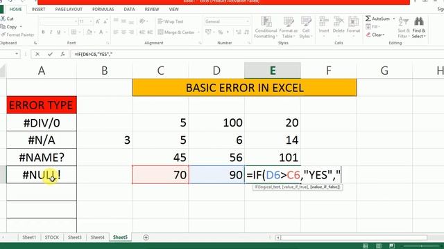This screenshot has width=444, height=249.
Task: Open the Font size dropdown
Action: (91, 21)
